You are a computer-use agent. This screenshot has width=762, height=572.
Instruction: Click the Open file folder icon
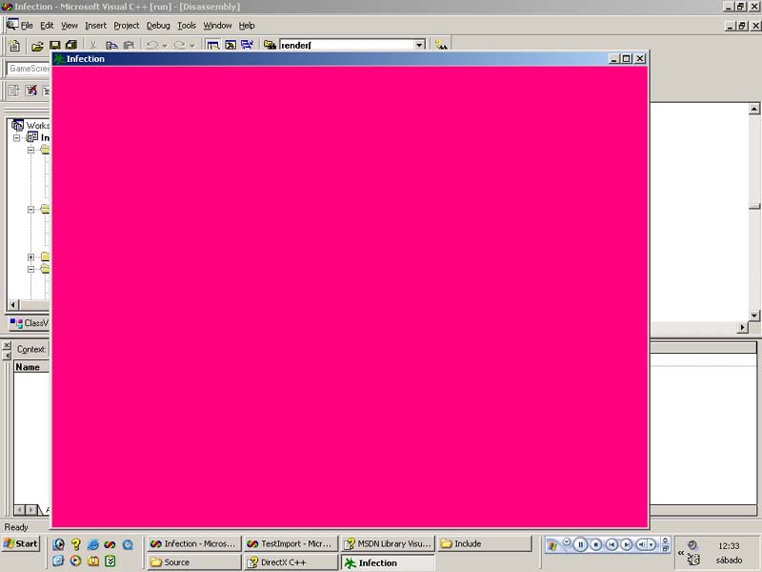tap(37, 46)
